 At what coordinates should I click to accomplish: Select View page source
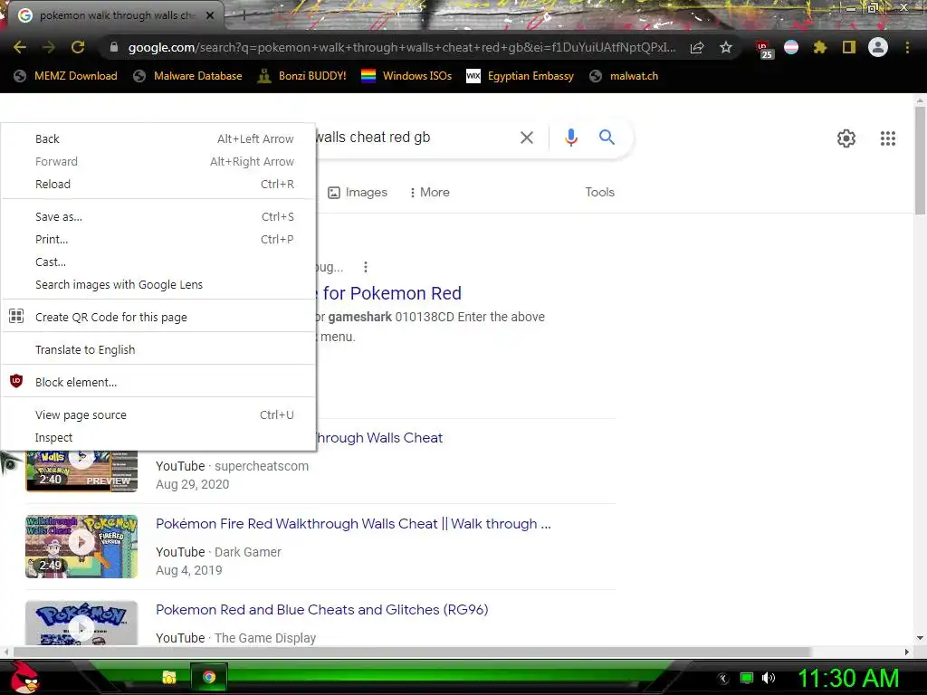click(x=158, y=414)
